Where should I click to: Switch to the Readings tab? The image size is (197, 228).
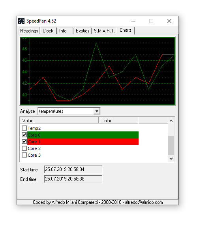point(29,31)
